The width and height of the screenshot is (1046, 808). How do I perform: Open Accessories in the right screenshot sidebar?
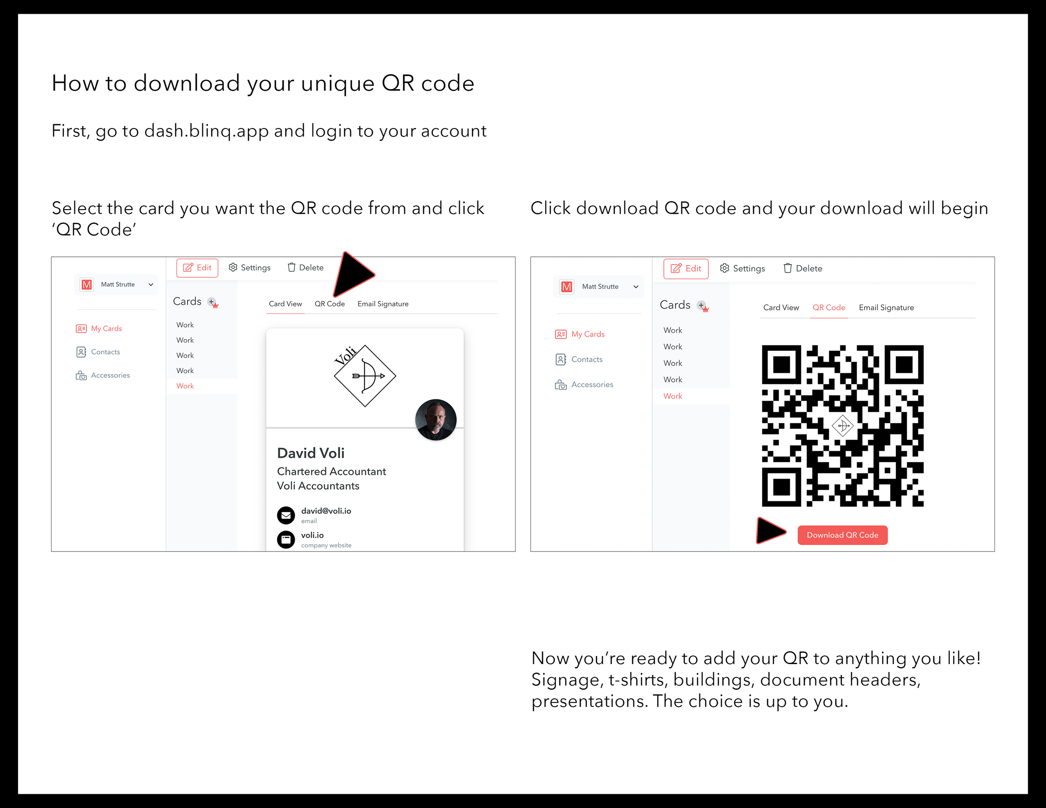592,384
